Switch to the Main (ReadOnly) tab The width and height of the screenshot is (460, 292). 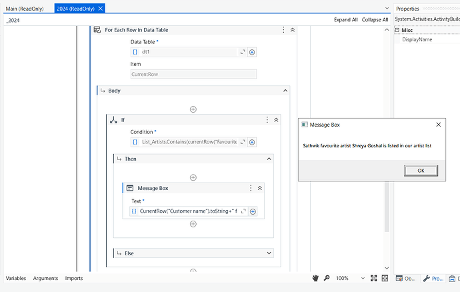pyautogui.click(x=25, y=9)
